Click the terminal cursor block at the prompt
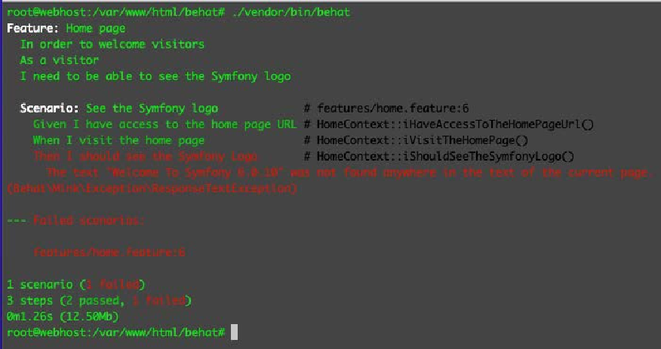 tap(235, 332)
